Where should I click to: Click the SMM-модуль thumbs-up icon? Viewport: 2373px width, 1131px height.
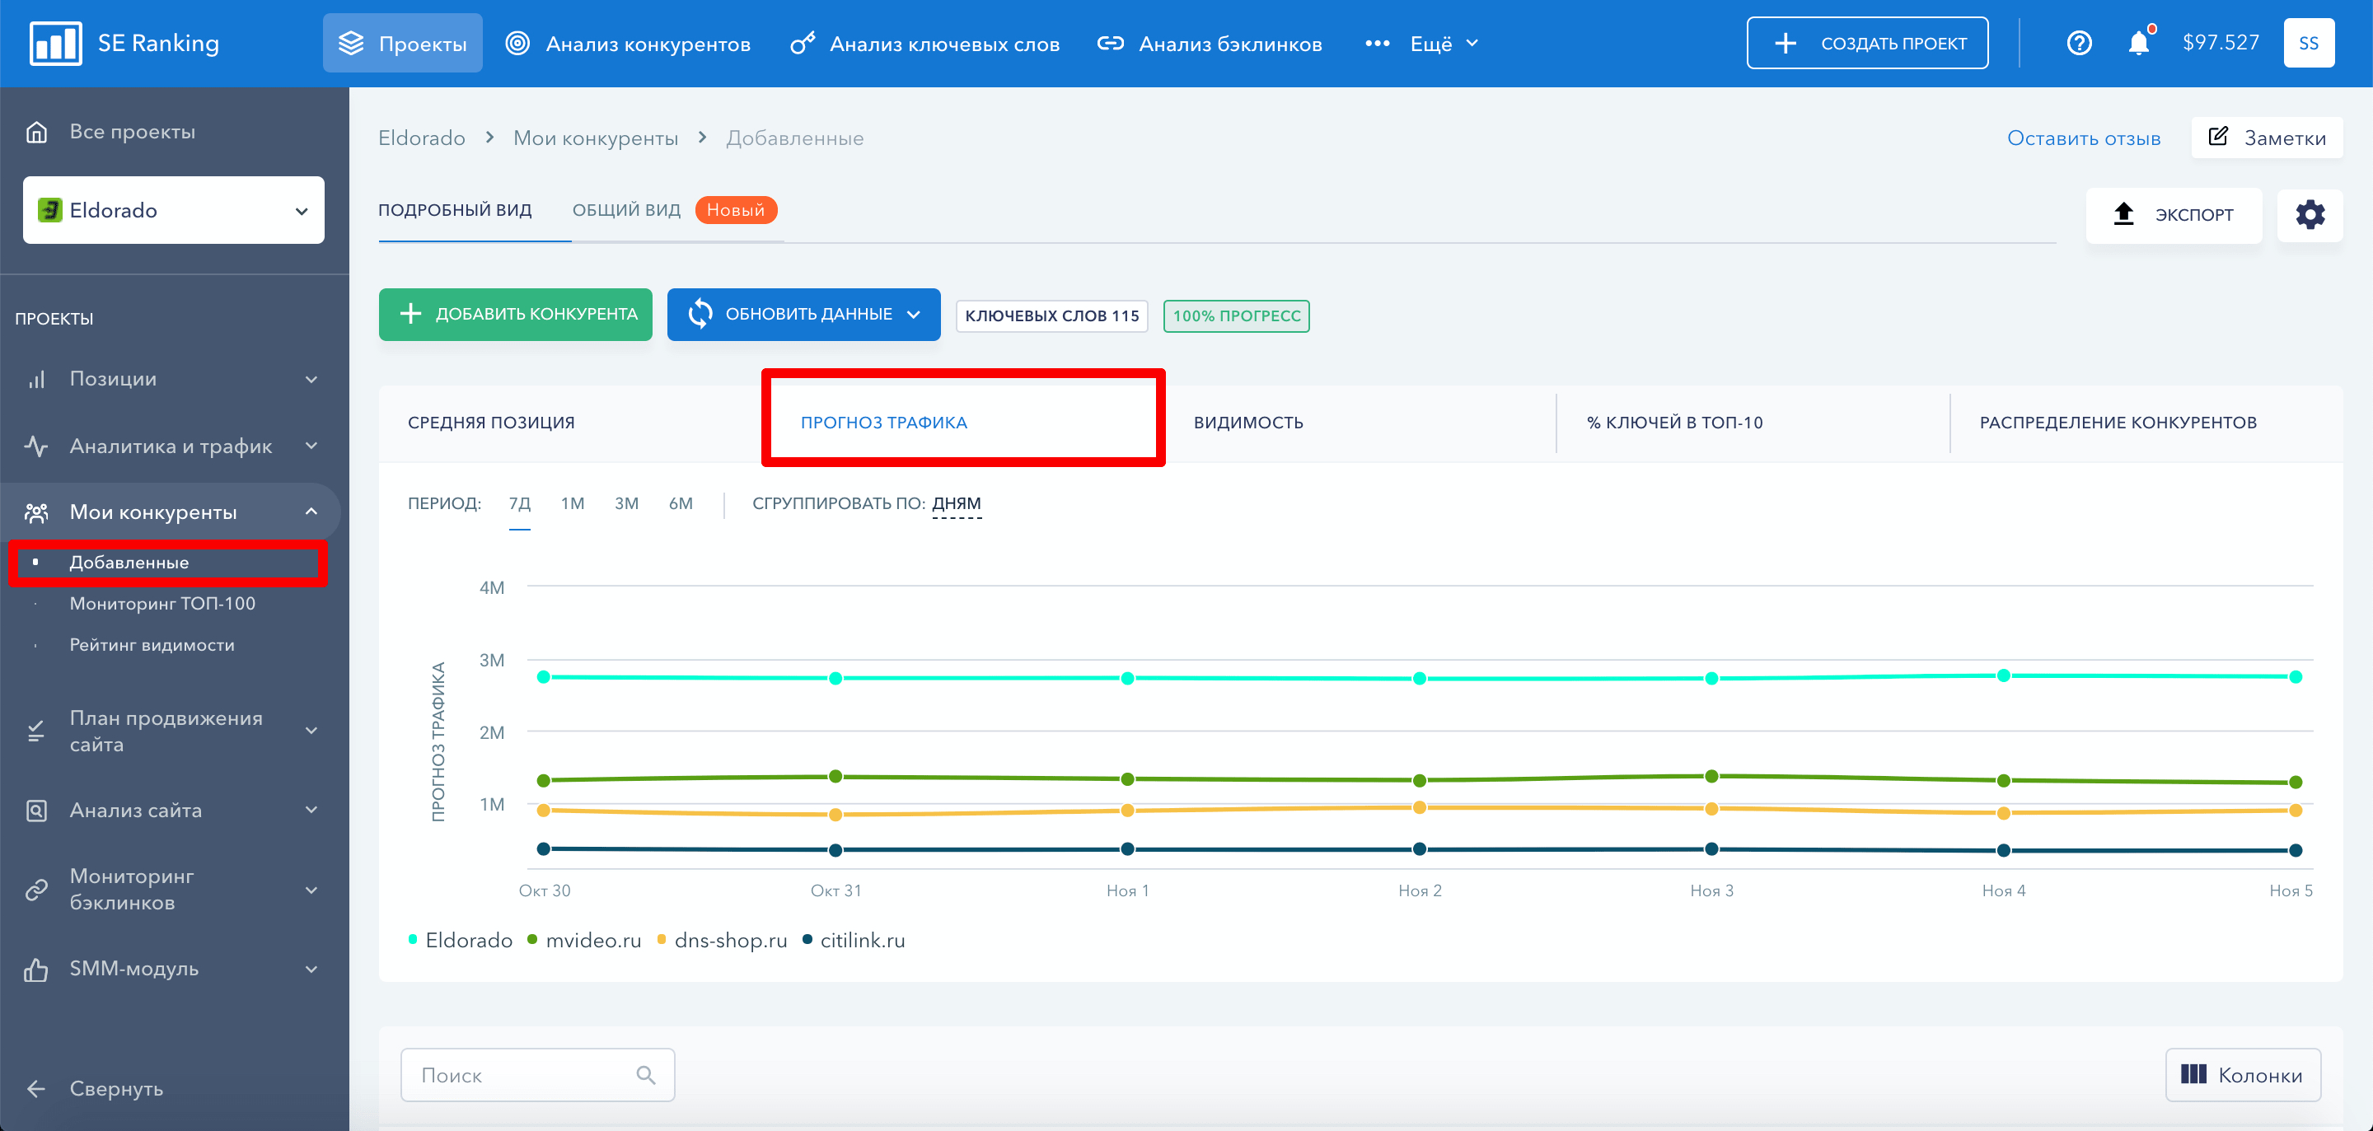36,969
